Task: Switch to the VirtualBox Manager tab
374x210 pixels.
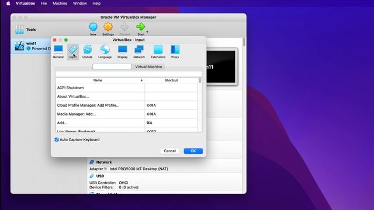Action: (x=112, y=66)
